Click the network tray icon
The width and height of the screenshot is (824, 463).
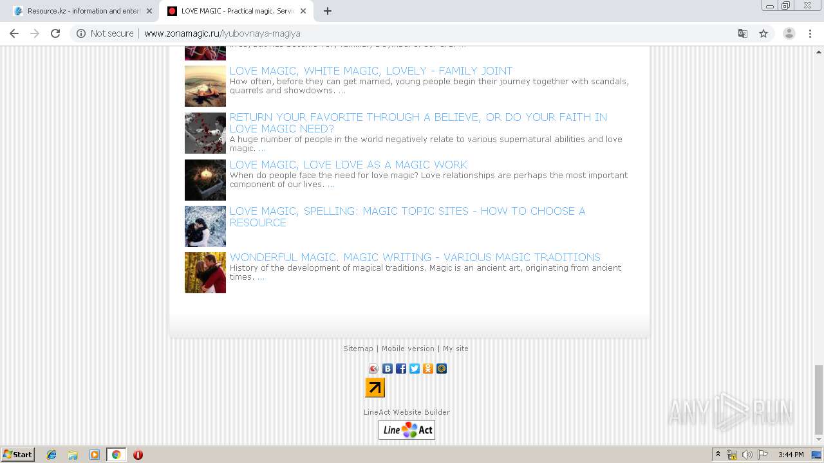pos(732,455)
